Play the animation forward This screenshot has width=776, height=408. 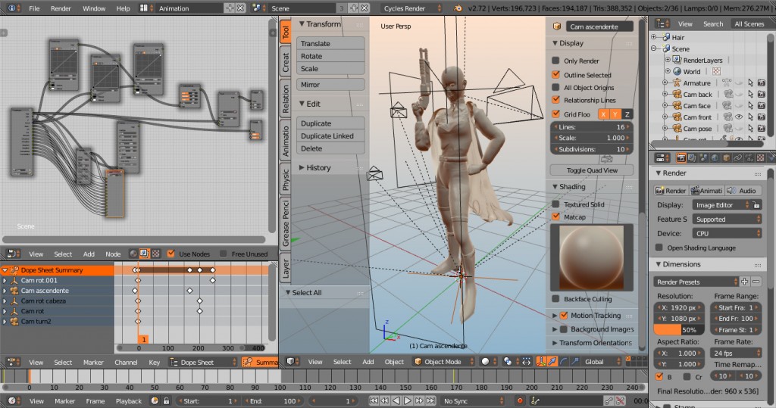point(407,400)
